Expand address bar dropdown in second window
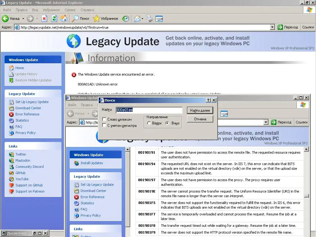This screenshot has height=237, width=316. (x=266, y=122)
